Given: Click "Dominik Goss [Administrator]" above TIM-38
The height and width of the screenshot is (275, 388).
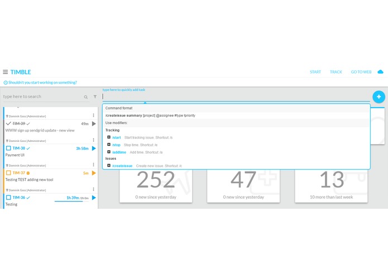Looking at the screenshot, I should 26,141.
